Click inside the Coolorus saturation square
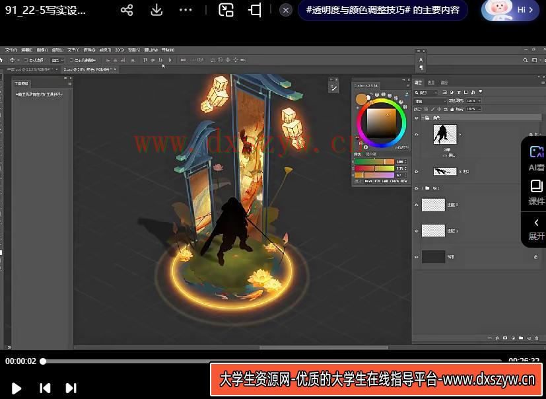The width and height of the screenshot is (546, 399). tap(382, 124)
